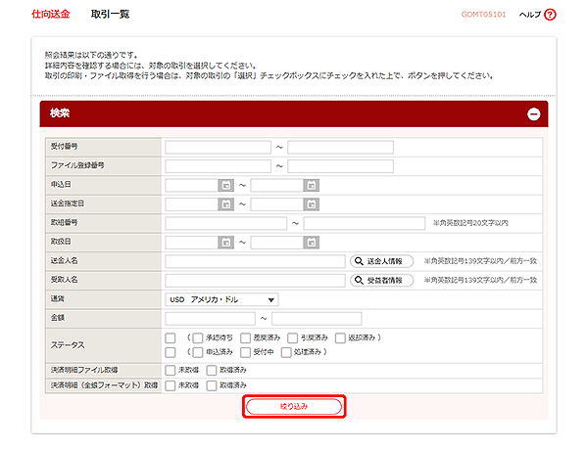Toggle second-row ステータス group checkbox before 申込済み
Viewport: 588px width, 449px height.
(x=171, y=352)
